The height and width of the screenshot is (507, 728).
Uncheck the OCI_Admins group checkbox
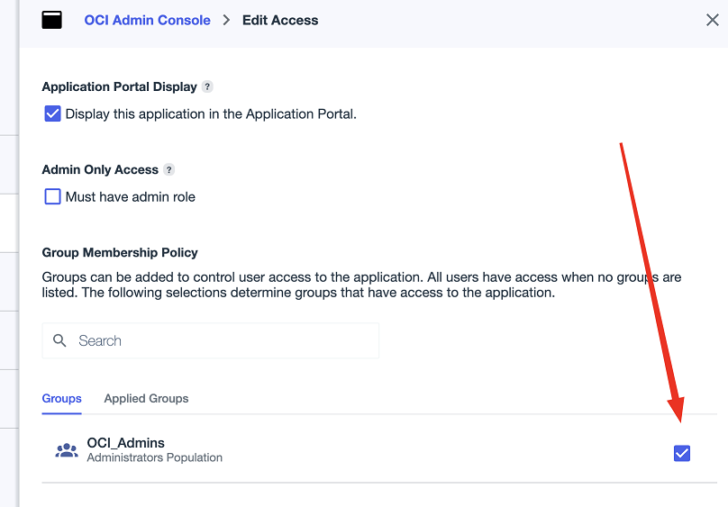tap(682, 453)
